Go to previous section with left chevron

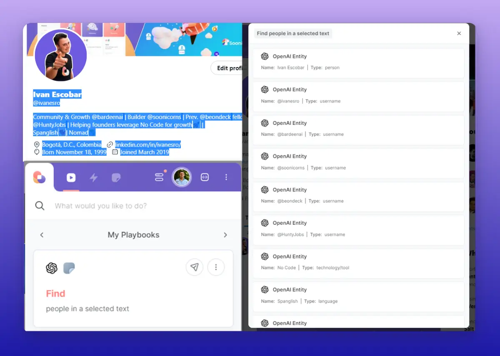[42, 235]
